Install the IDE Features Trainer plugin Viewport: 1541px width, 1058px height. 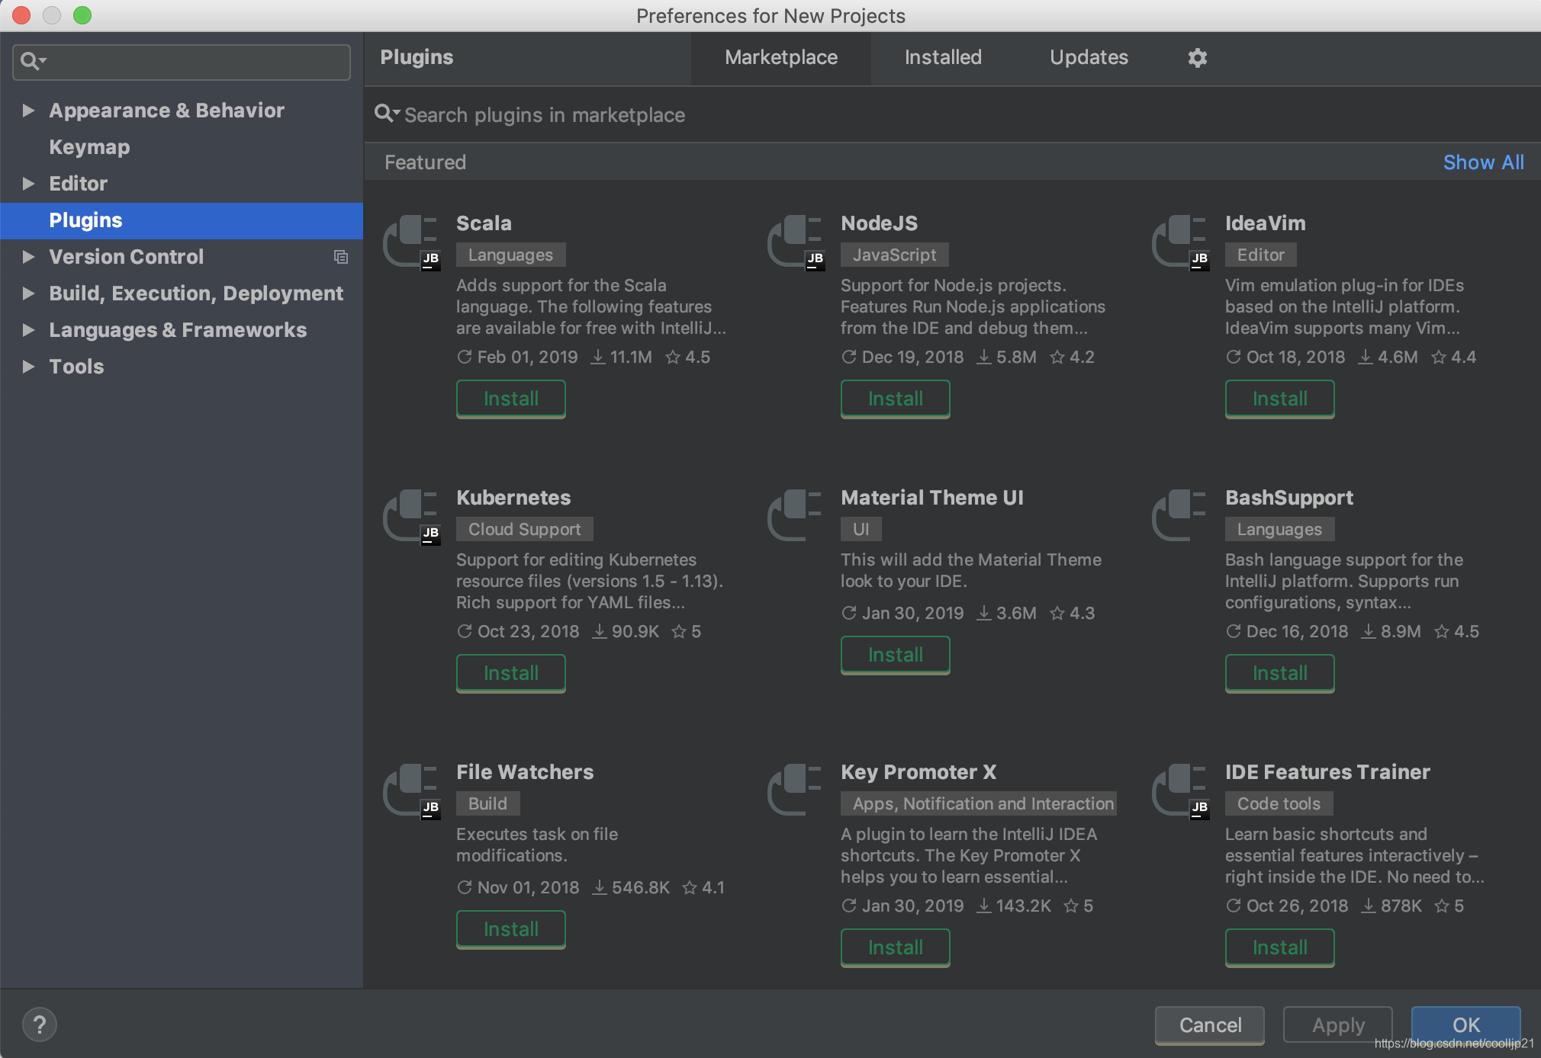click(1280, 947)
